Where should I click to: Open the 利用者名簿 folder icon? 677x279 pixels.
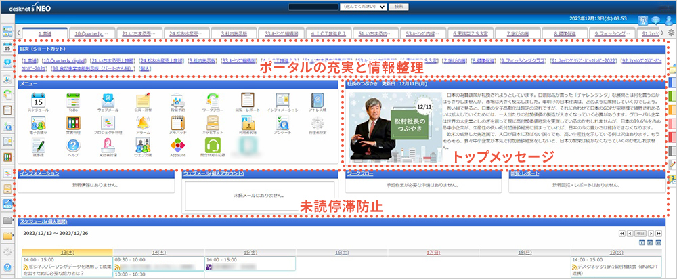(247, 123)
